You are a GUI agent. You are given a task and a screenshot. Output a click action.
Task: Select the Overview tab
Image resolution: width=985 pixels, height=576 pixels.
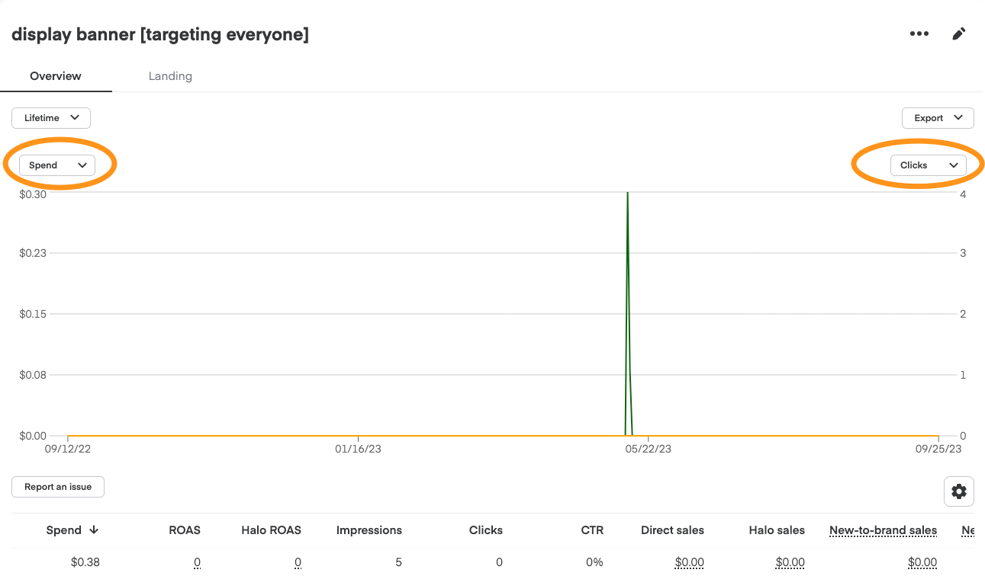point(55,75)
